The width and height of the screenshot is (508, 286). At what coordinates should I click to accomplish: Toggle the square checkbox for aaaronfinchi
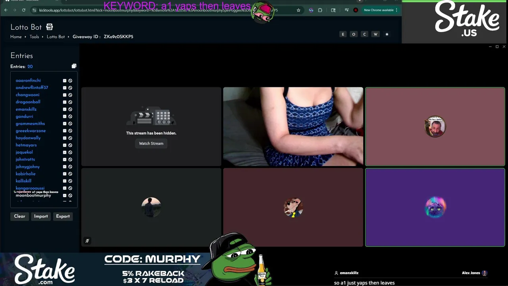tap(65, 81)
